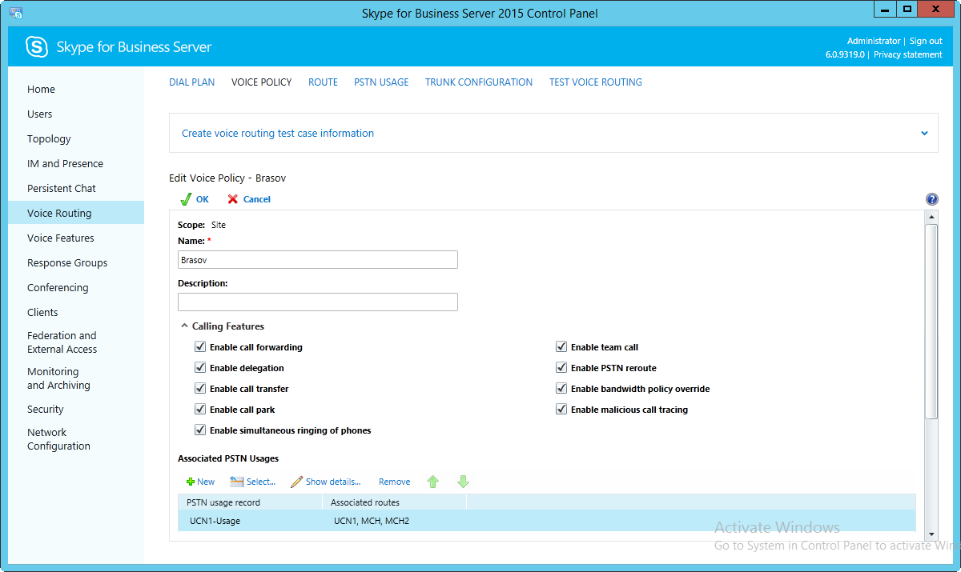Move PSTN usage down with green arrow
This screenshot has height=572, width=961.
[x=463, y=482]
